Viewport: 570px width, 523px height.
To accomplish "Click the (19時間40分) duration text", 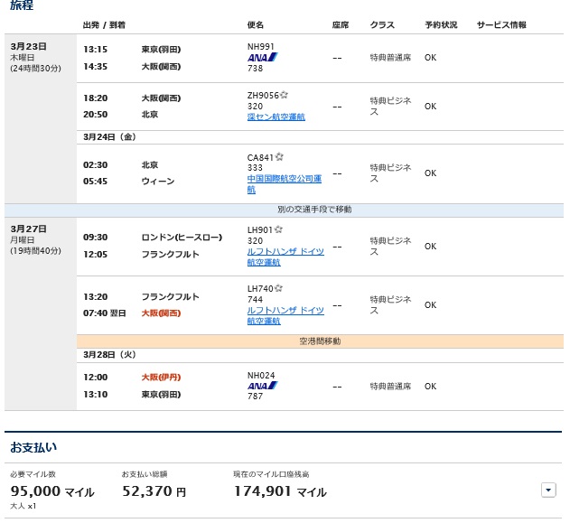I will click(x=35, y=251).
